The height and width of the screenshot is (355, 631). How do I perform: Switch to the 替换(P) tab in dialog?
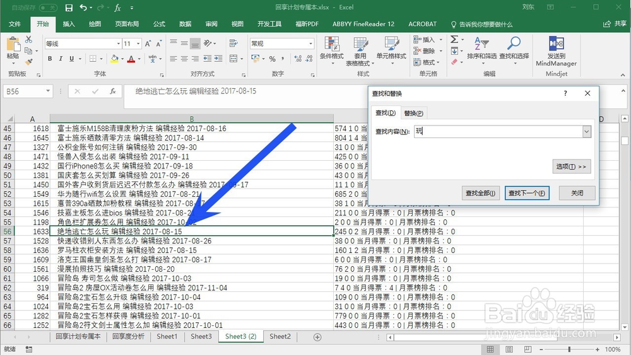tap(413, 113)
